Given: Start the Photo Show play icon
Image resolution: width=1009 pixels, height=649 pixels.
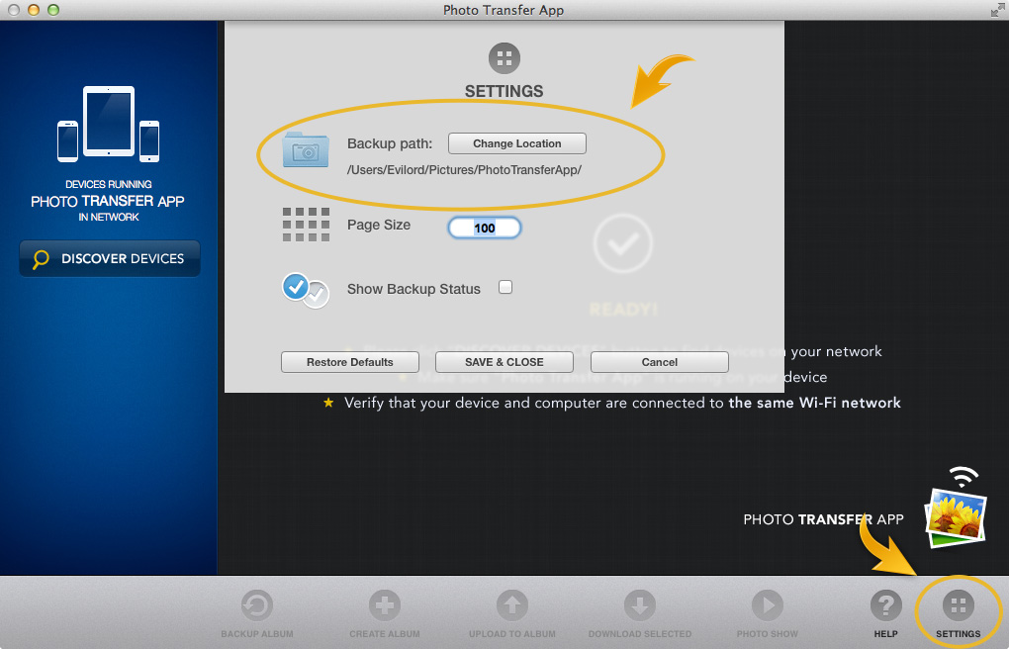Looking at the screenshot, I should 767,605.
